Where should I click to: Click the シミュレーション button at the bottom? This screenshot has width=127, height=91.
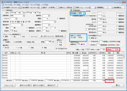tap(9, 85)
